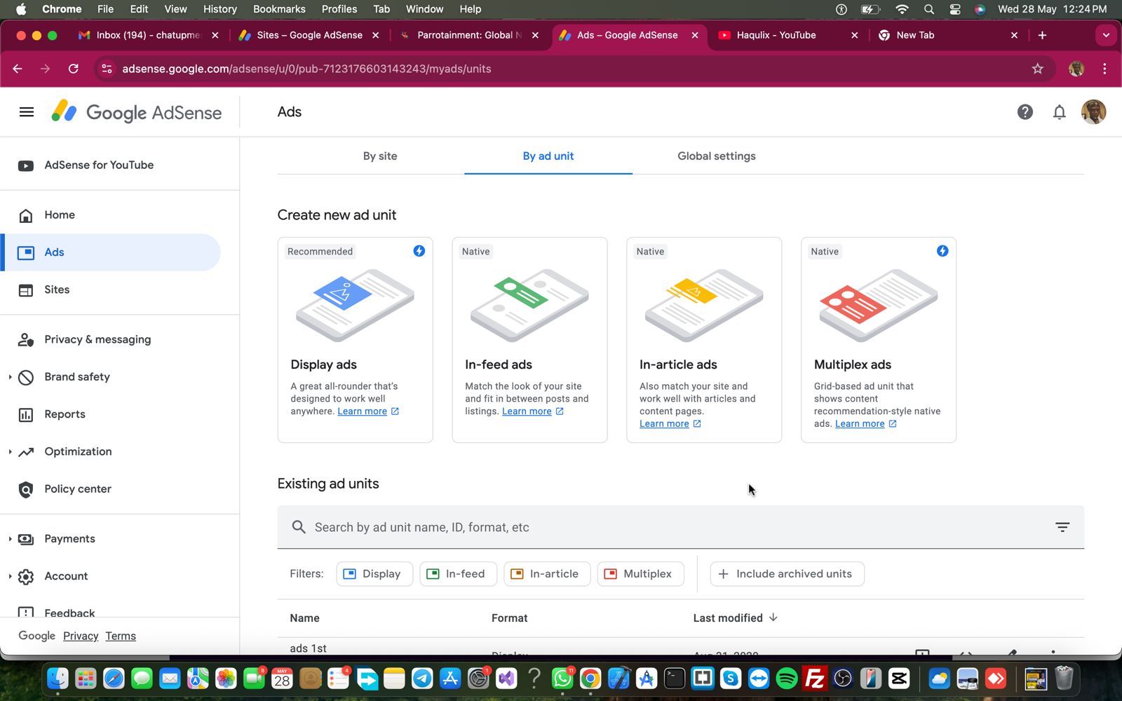The image size is (1122, 701).
Task: Click Include archived units button
Action: click(787, 574)
